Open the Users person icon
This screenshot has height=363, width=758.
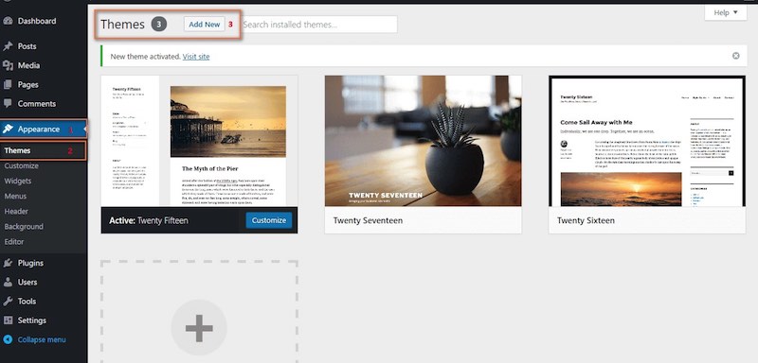(8, 282)
